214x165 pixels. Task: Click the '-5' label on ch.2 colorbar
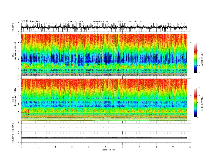point(199,103)
